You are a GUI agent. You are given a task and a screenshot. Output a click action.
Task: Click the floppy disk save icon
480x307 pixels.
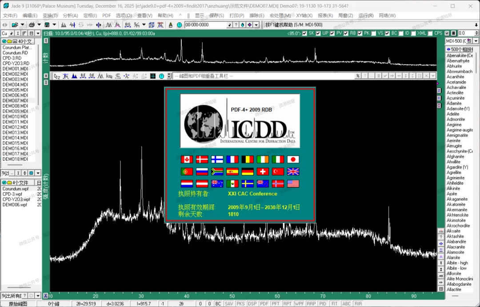47,25
